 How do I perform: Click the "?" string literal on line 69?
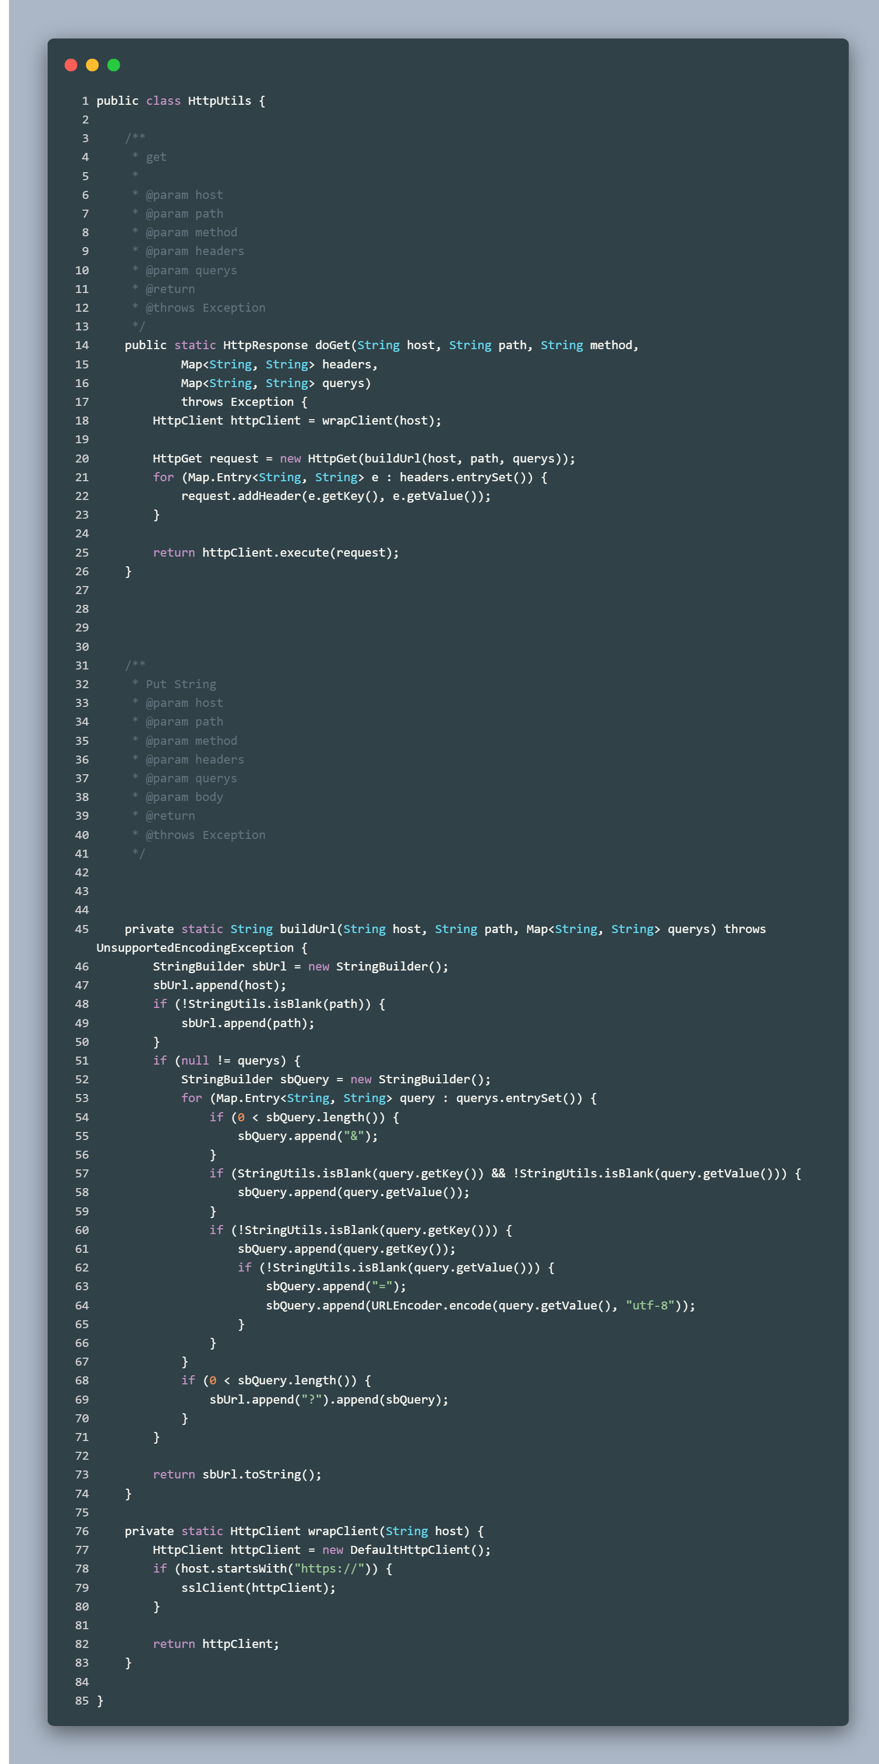pyautogui.click(x=312, y=1400)
